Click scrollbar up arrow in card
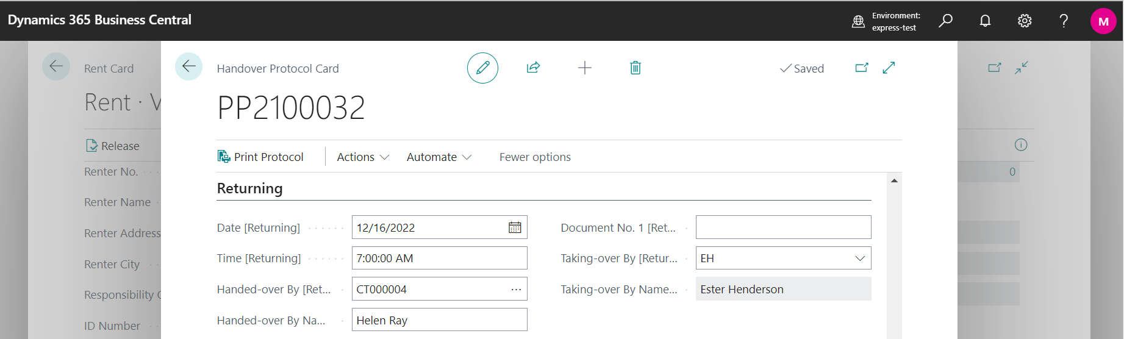Viewport: 1124px width, 339px height. pos(893,181)
